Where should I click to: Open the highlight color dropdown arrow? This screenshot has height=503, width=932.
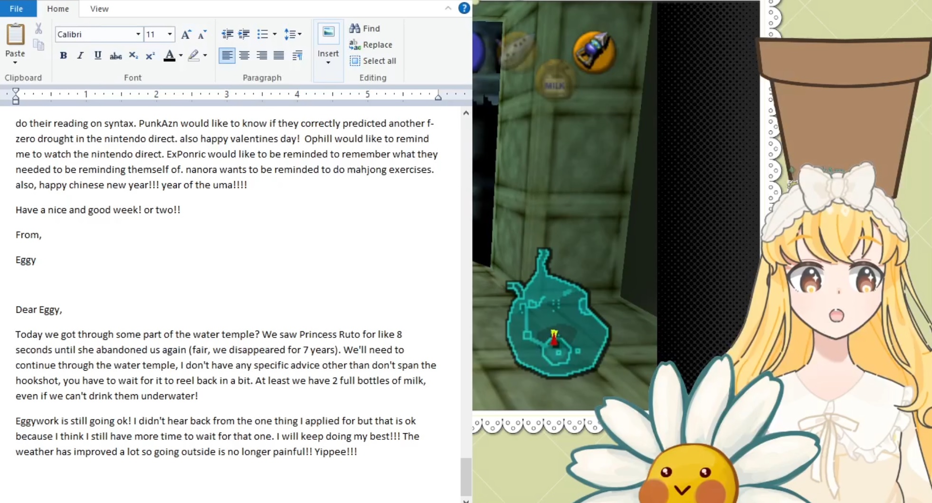[205, 56]
